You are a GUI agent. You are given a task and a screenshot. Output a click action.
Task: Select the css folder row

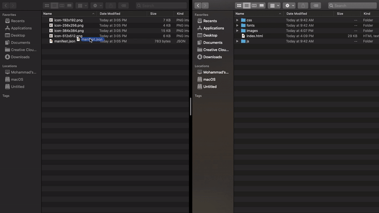(307, 20)
